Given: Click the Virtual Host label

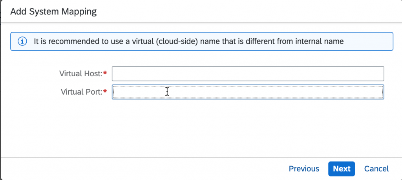Looking at the screenshot, I should tap(81, 74).
